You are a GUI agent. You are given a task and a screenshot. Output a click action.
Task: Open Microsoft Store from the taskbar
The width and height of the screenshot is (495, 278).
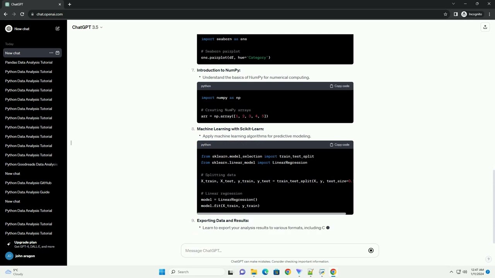click(x=276, y=272)
